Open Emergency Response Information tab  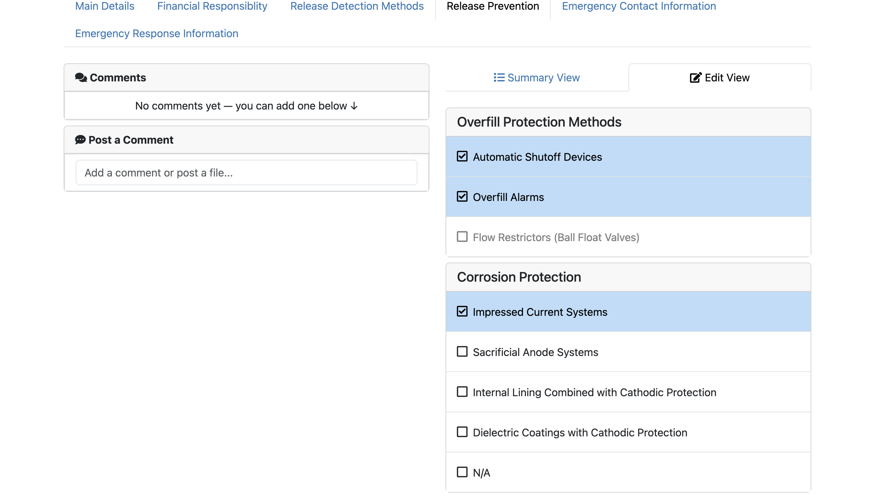pos(156,33)
